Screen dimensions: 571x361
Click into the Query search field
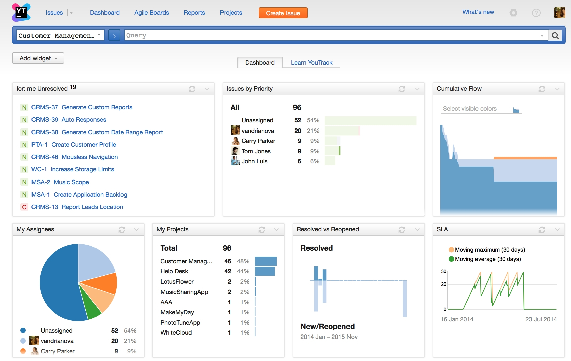(x=332, y=35)
